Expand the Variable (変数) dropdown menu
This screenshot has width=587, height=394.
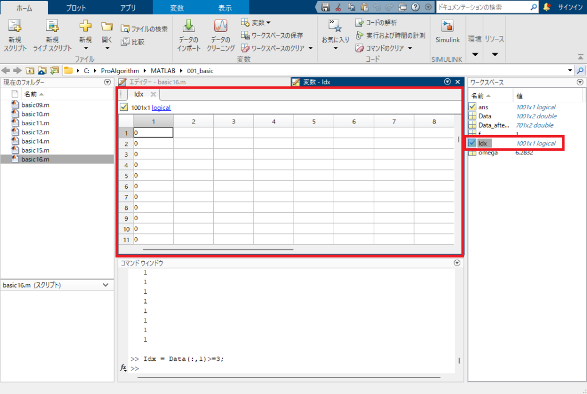pos(256,23)
